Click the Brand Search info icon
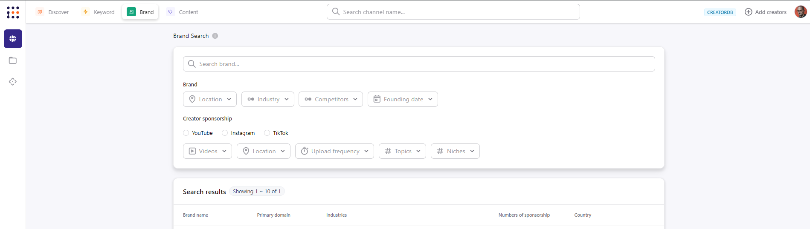 [215, 36]
